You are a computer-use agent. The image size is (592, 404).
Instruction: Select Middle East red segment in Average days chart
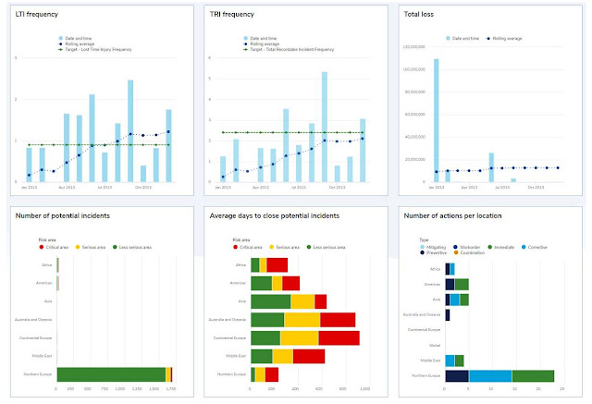309,356
